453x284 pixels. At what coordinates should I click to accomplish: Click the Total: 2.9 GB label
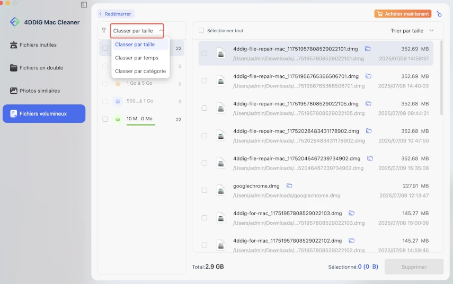[208, 267]
